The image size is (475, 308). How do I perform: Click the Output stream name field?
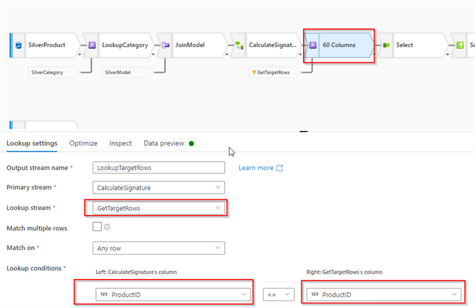point(159,168)
